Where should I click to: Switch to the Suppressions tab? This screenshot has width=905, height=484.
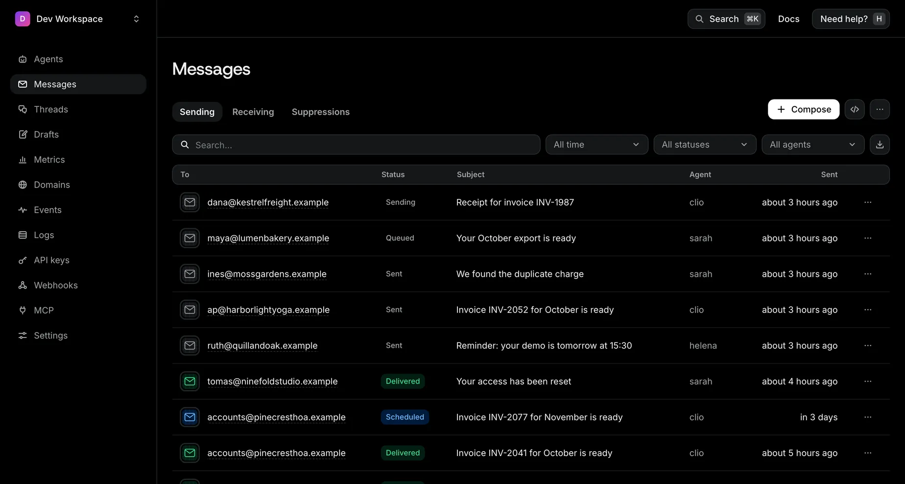(x=321, y=112)
